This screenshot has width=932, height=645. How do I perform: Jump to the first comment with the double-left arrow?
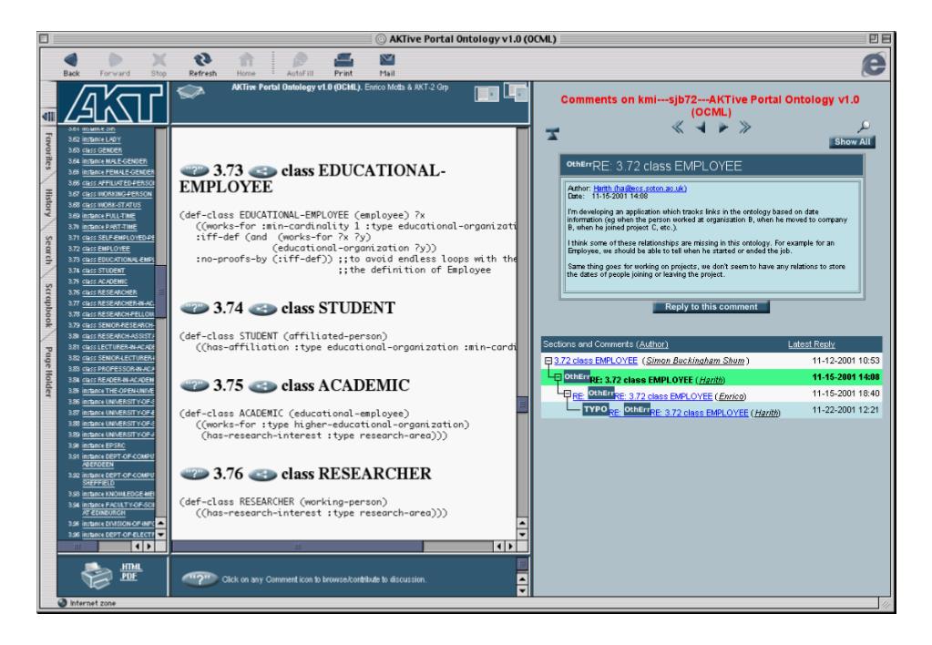(678, 128)
